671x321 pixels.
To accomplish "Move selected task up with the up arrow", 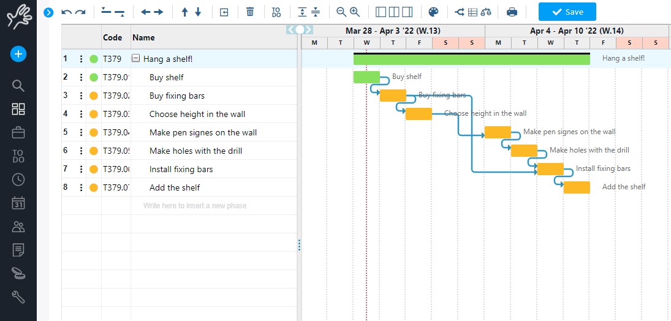I will coord(184,12).
